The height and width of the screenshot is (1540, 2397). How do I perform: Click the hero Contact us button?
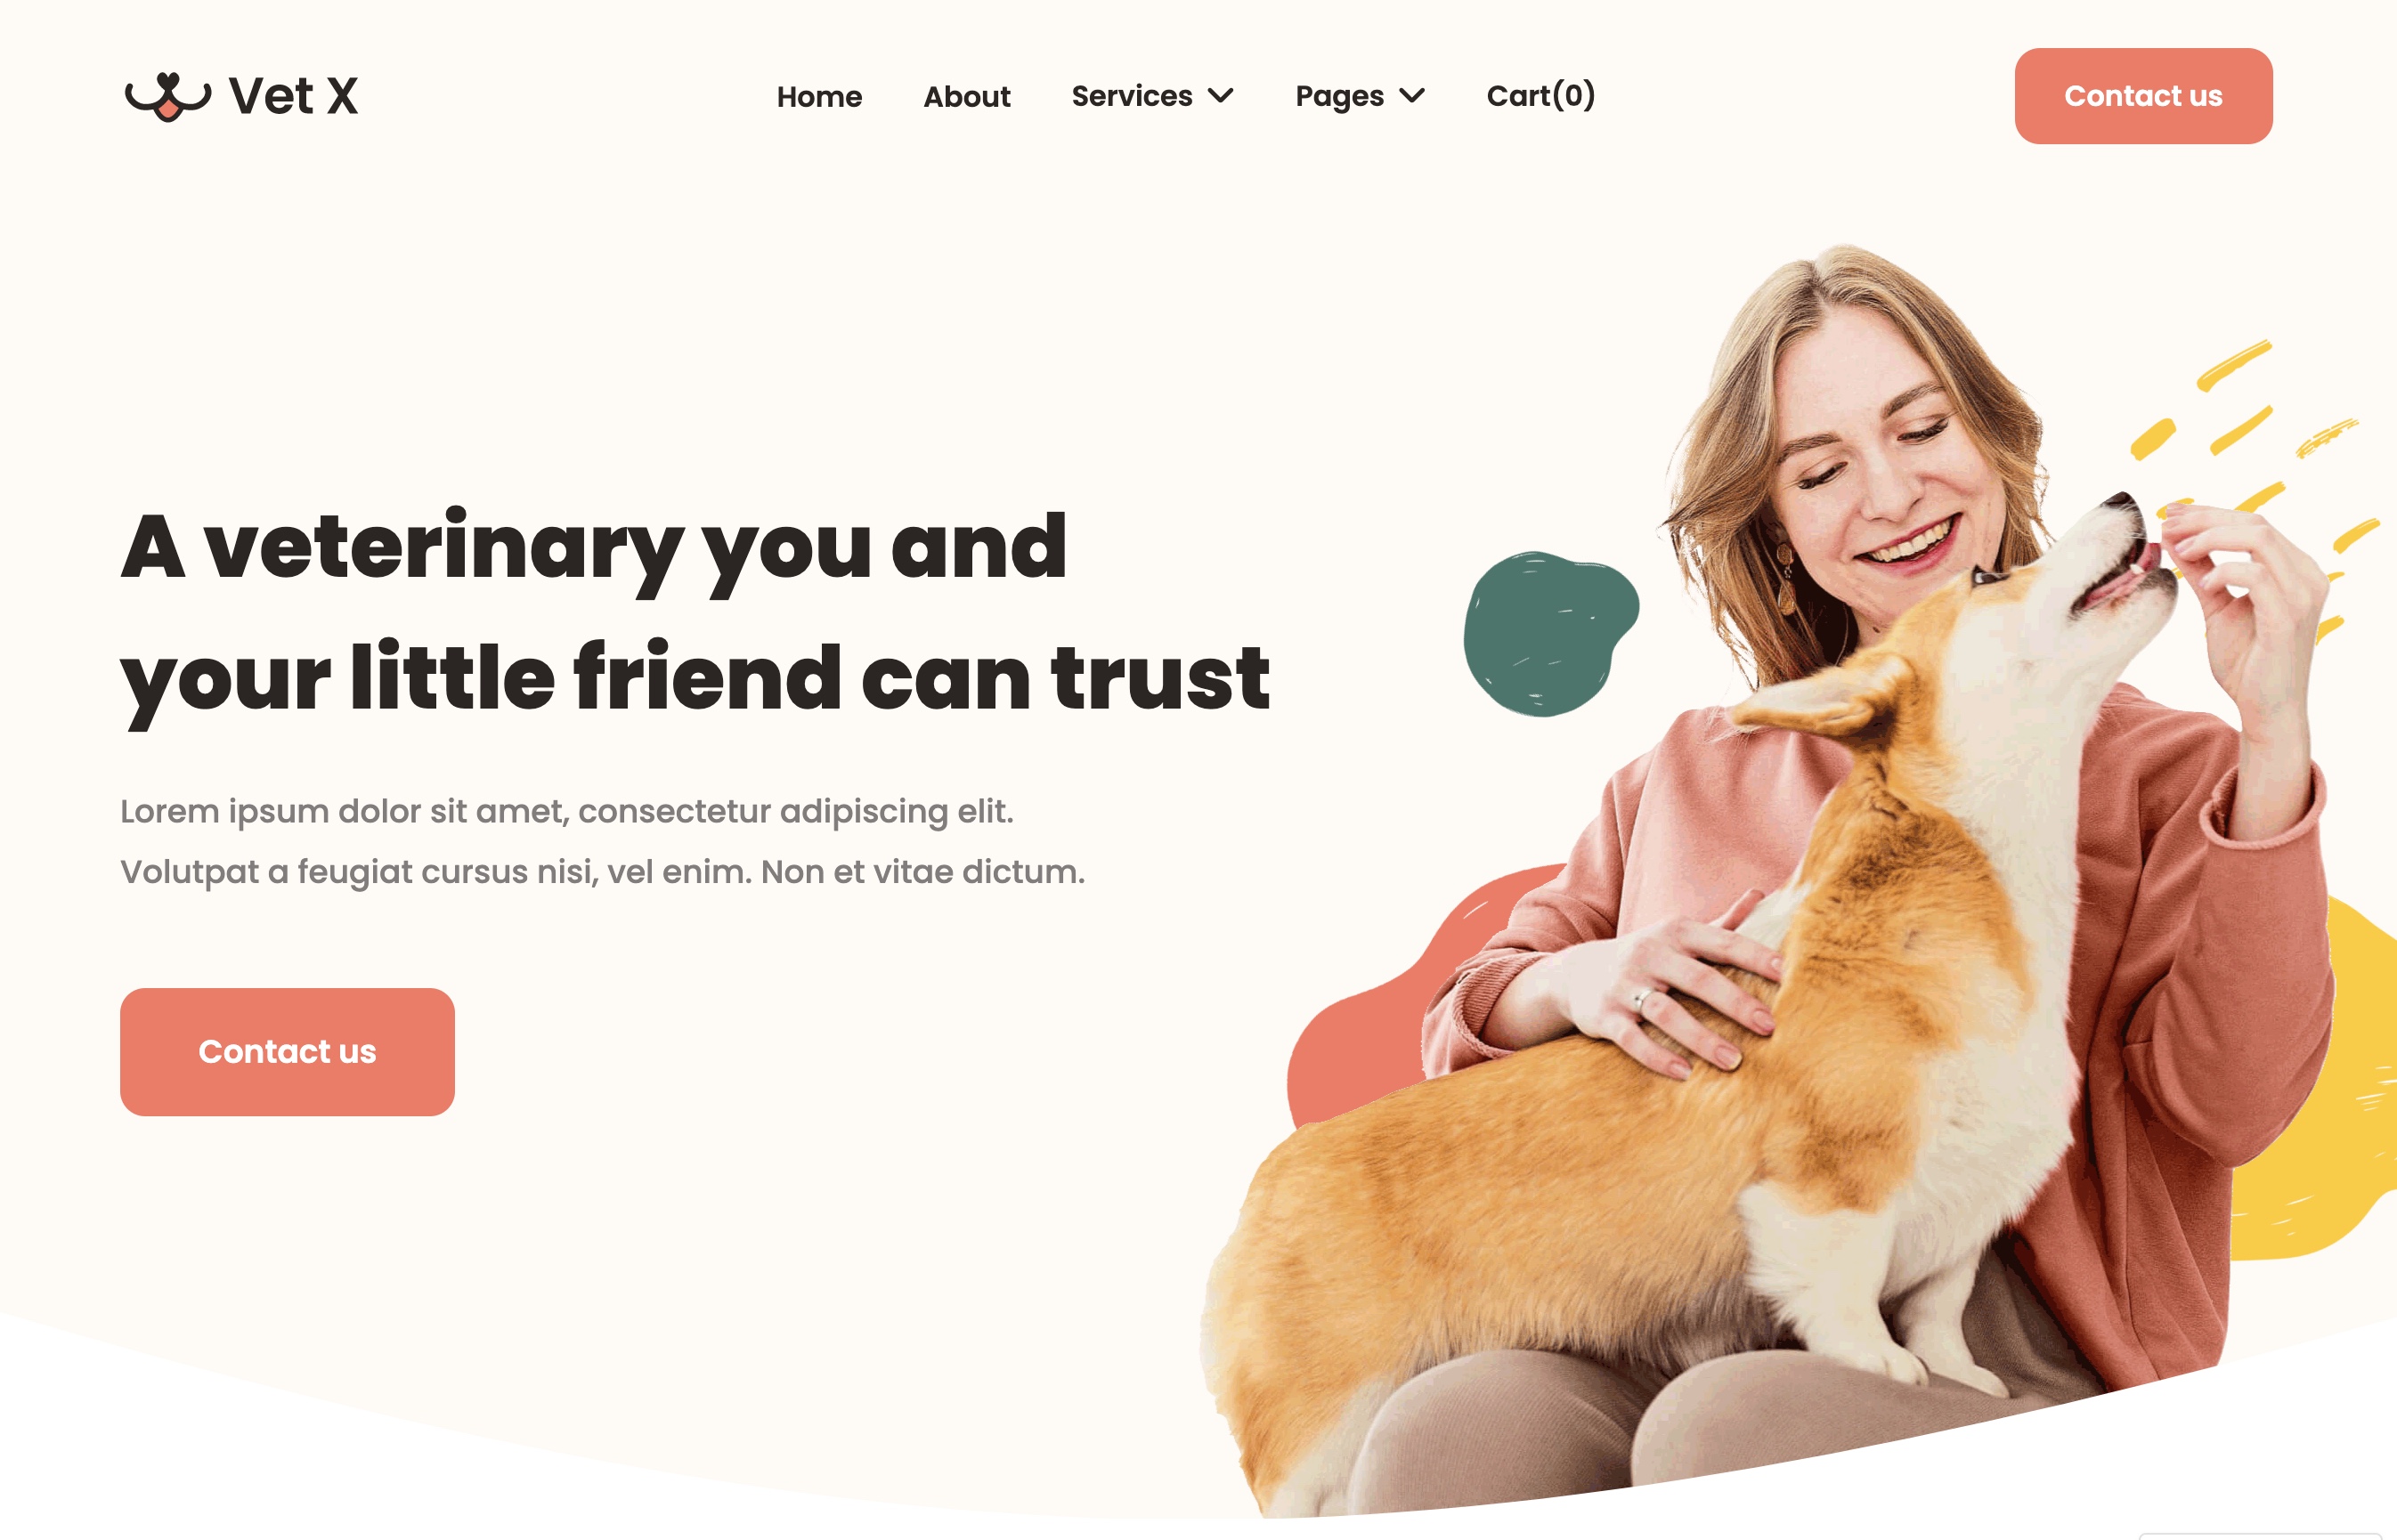point(287,1051)
